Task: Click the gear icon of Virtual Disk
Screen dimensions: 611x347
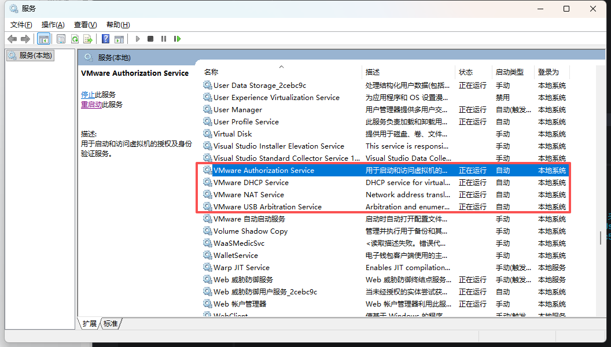Action: point(208,134)
